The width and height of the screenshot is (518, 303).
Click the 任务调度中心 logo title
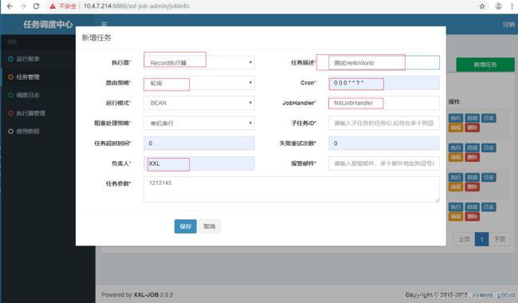point(48,24)
